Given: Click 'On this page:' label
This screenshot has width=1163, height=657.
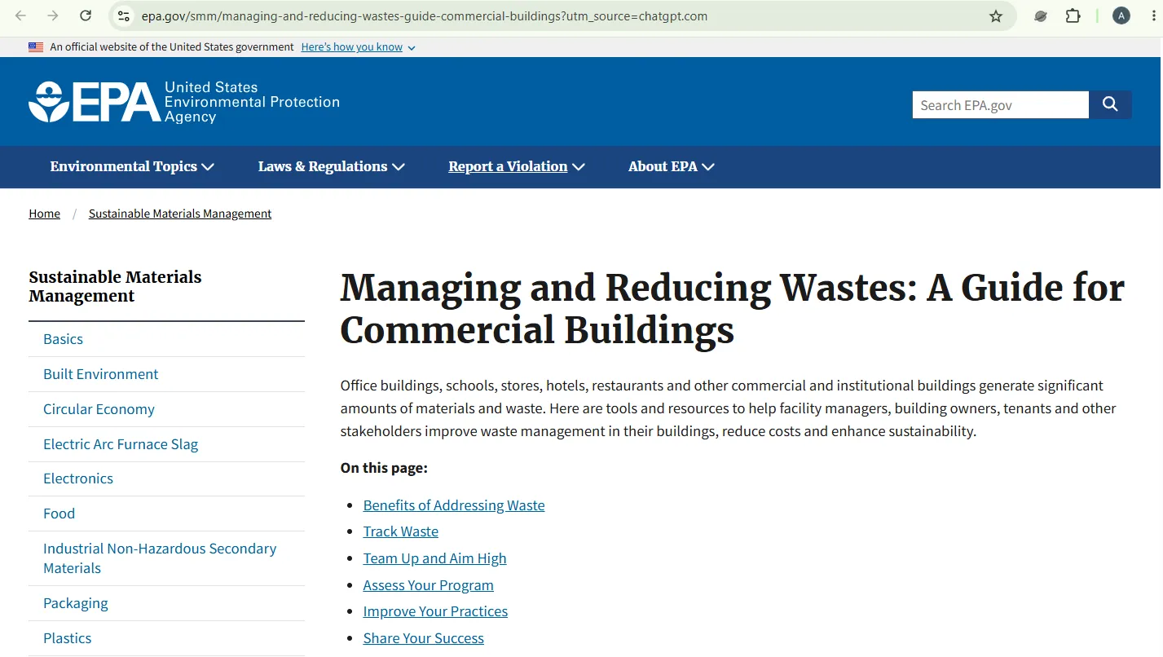Looking at the screenshot, I should [x=384, y=468].
